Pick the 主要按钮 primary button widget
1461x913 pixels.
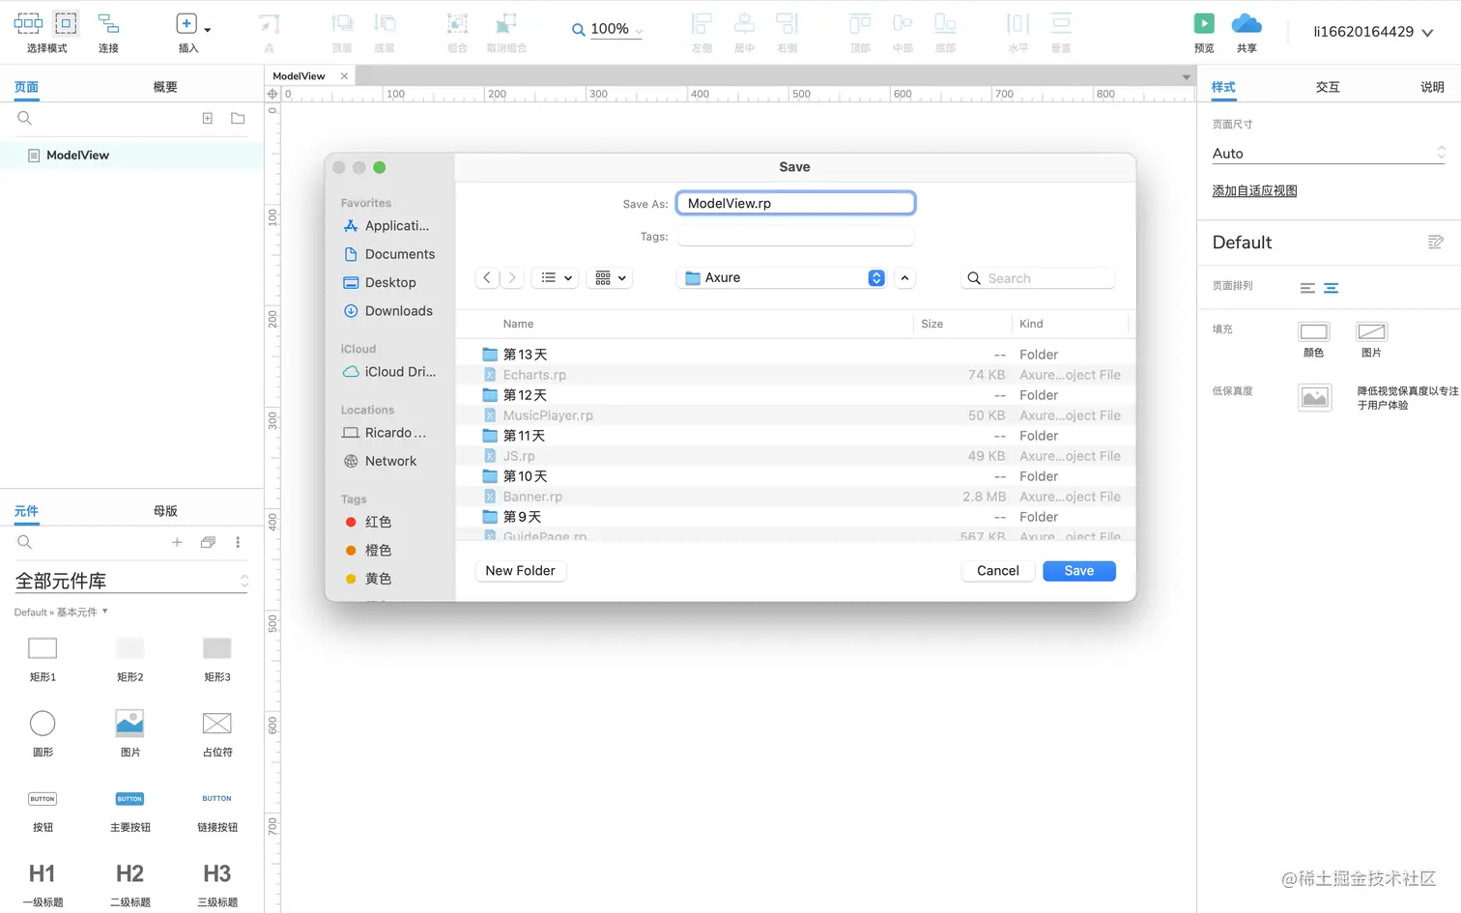click(x=129, y=799)
